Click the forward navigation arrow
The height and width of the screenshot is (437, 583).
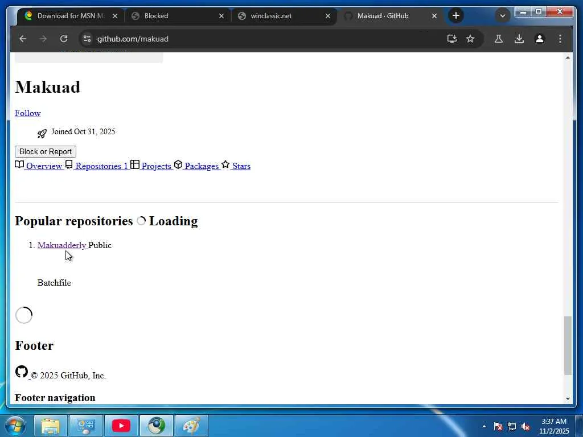coord(43,39)
